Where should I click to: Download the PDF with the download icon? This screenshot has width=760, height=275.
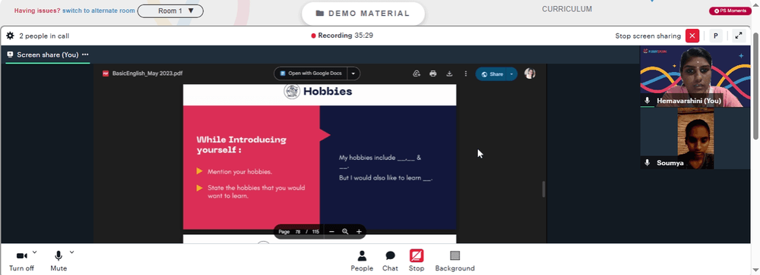449,73
